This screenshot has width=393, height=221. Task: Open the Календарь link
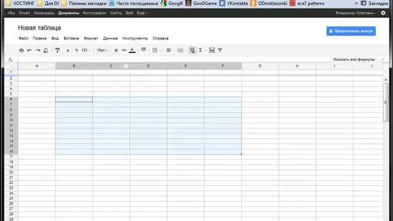[x=44, y=13]
